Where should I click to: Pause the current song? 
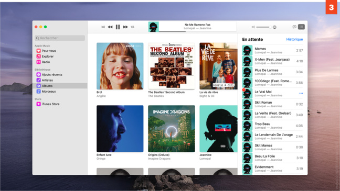tap(118, 27)
